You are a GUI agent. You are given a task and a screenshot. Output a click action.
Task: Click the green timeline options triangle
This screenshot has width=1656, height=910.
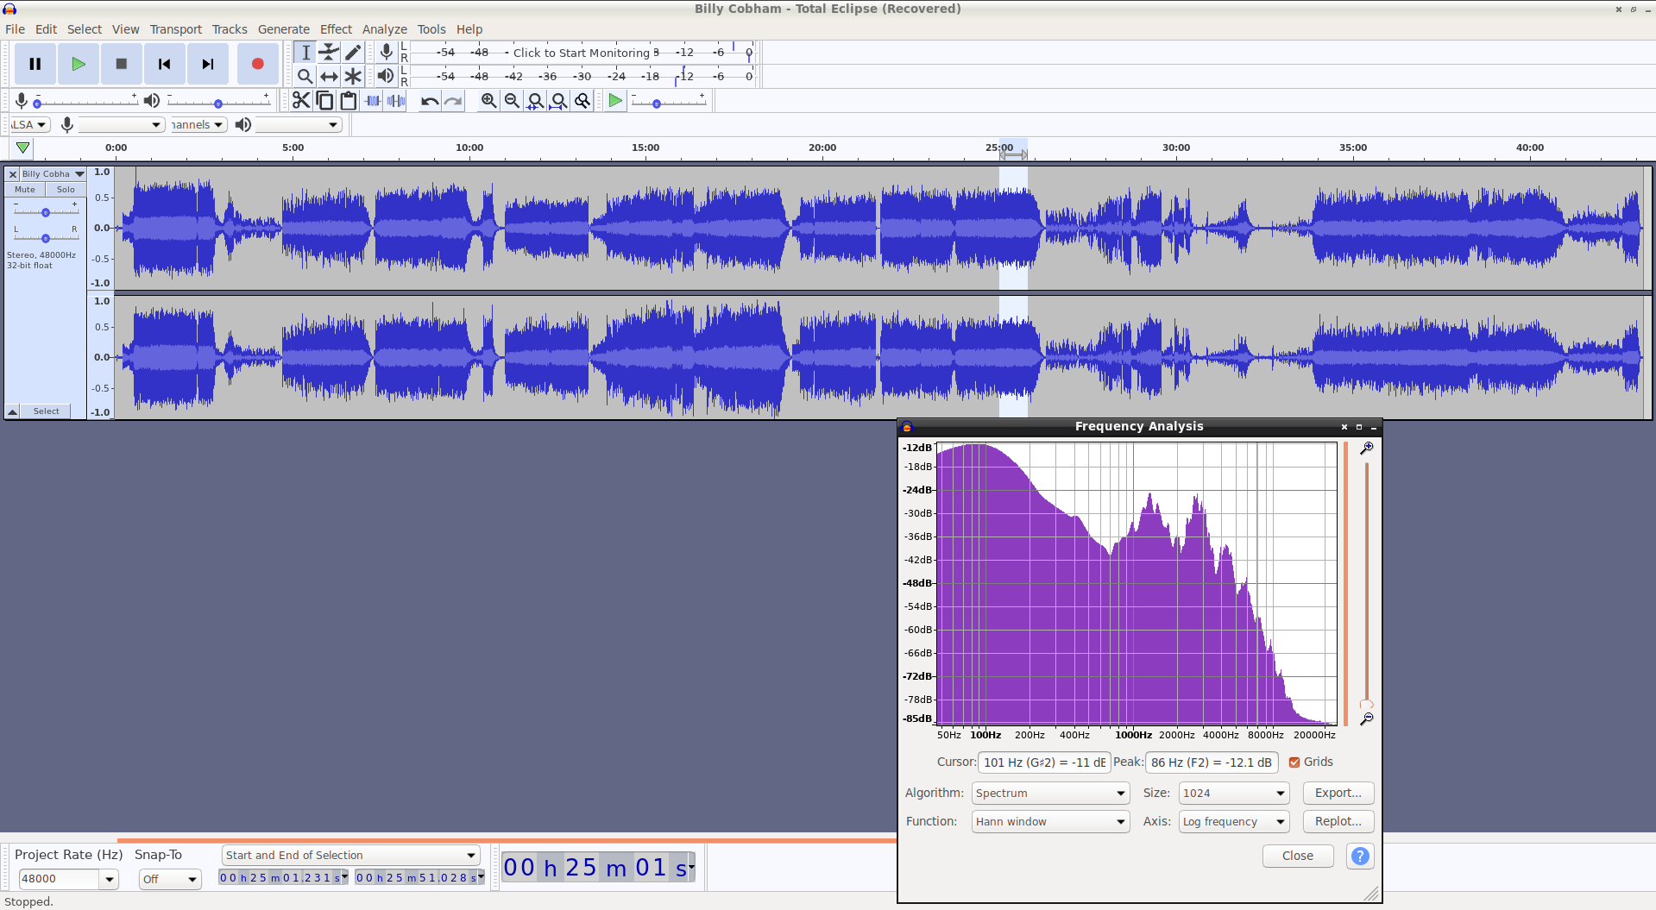point(23,147)
